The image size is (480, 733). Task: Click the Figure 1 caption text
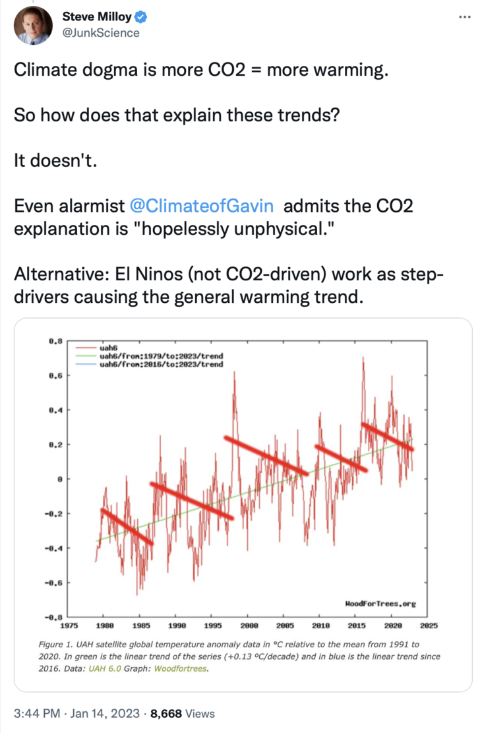coord(240,656)
